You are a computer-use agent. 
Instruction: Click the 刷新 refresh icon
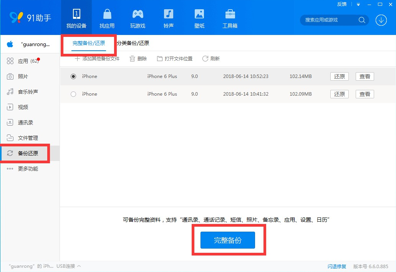[205, 58]
